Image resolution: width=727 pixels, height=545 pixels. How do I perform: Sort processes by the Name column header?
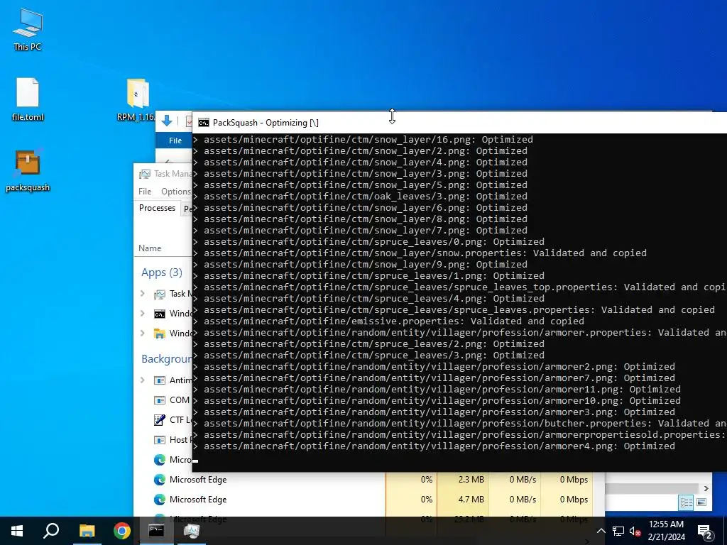pos(150,248)
